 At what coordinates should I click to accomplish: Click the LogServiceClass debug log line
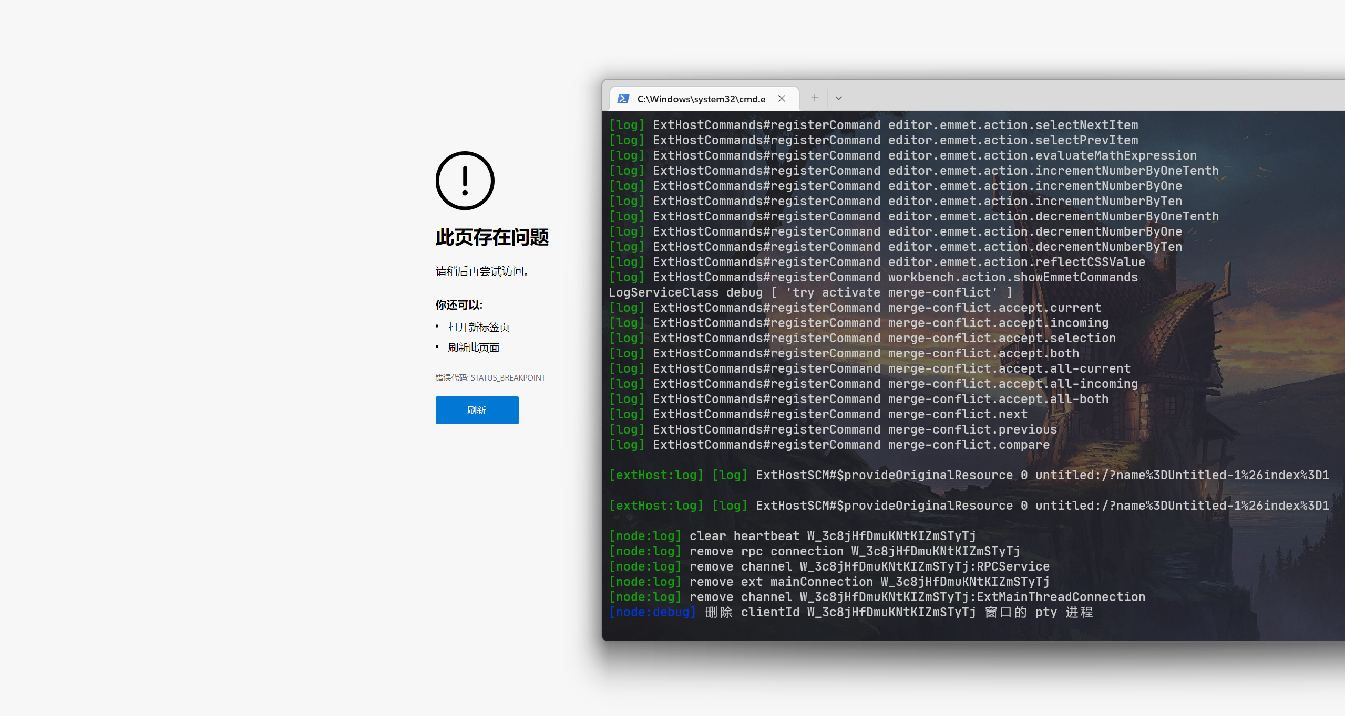(x=810, y=292)
